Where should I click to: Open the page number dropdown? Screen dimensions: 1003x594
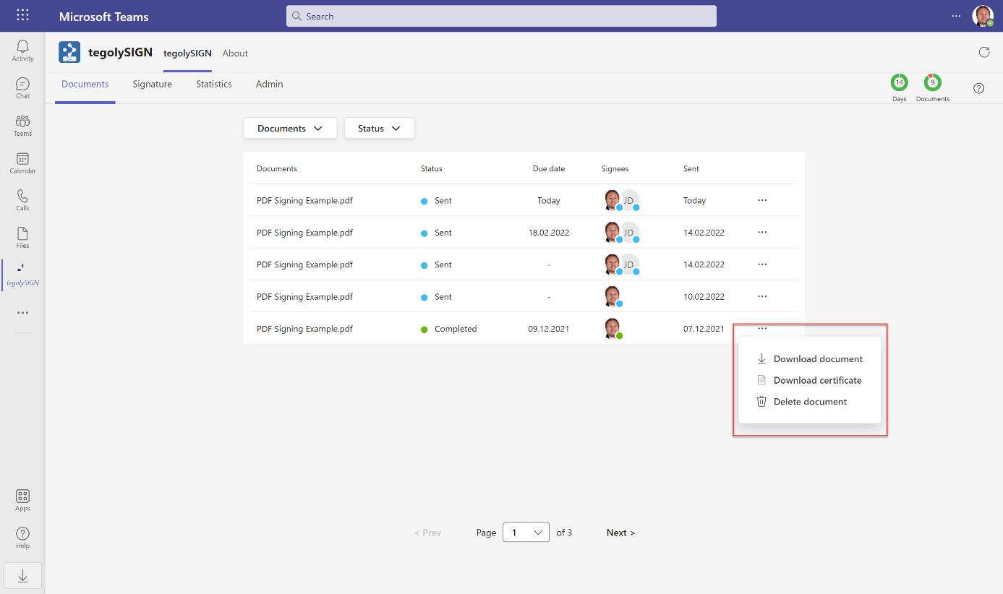click(526, 533)
